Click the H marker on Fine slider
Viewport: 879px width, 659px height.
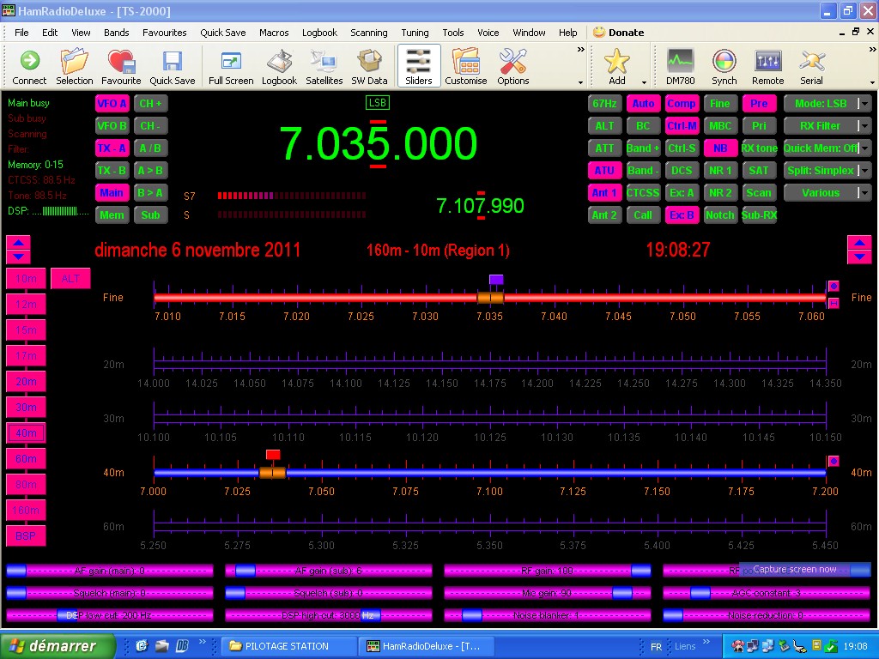(834, 303)
